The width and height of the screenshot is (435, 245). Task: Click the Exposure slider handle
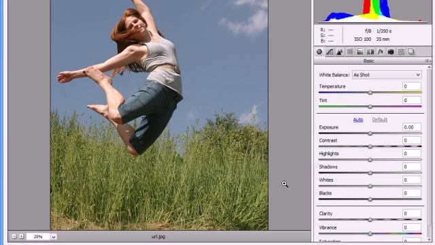[370, 133]
